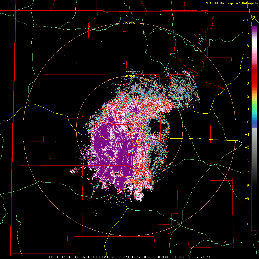Click the 3 value on the color scale
Screen dimensions: 259x259
tap(248, 83)
